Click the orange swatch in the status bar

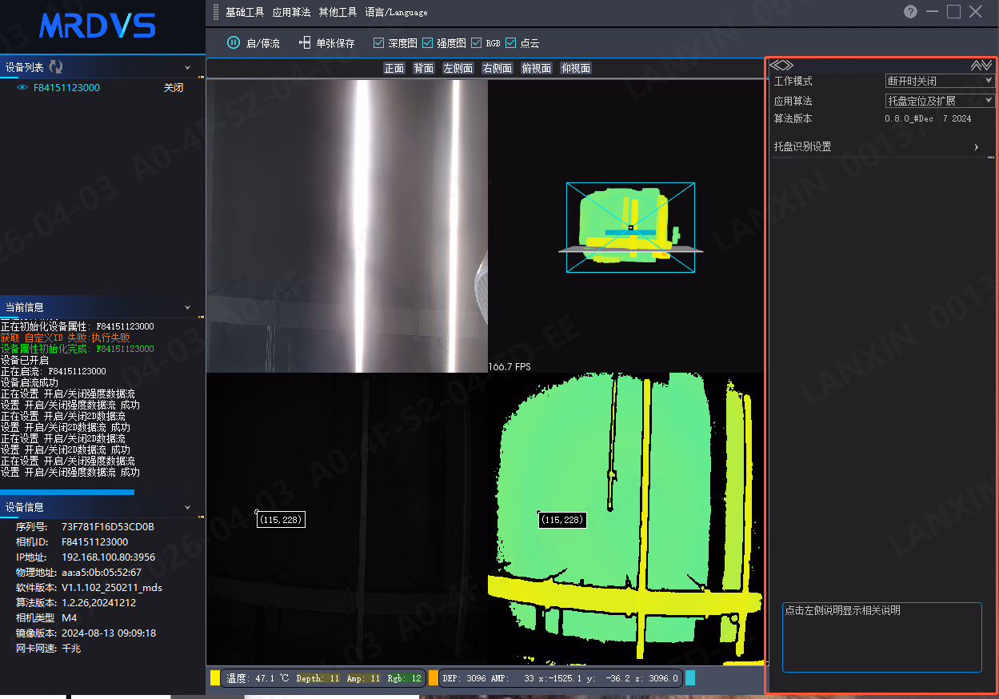(x=434, y=678)
